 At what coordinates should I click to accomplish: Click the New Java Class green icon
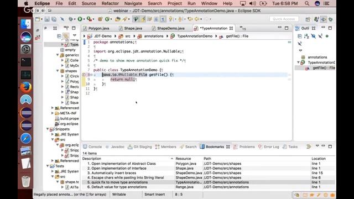coord(107,19)
